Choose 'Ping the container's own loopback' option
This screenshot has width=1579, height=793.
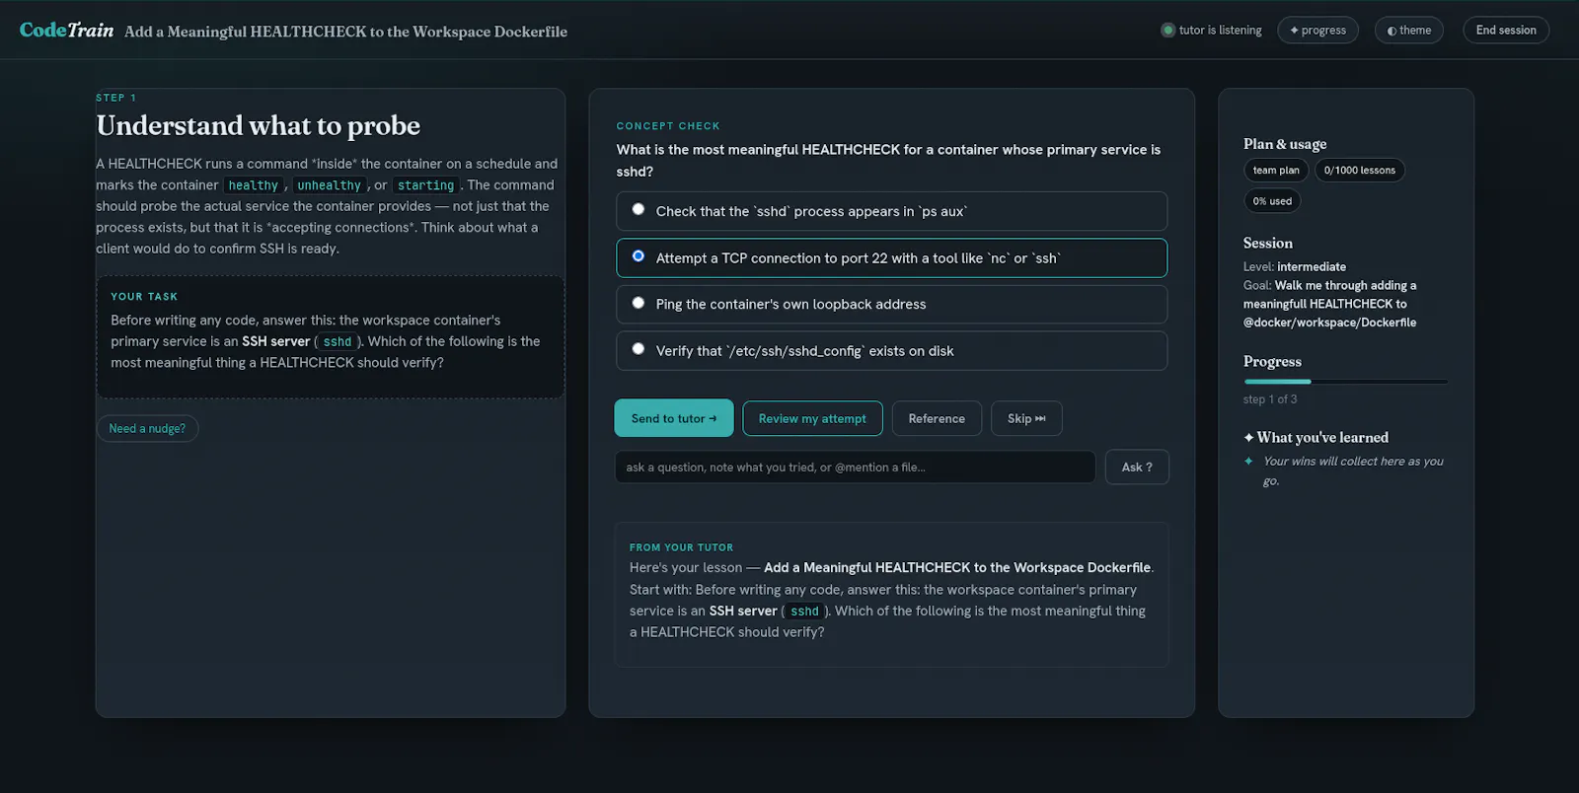tap(891, 304)
